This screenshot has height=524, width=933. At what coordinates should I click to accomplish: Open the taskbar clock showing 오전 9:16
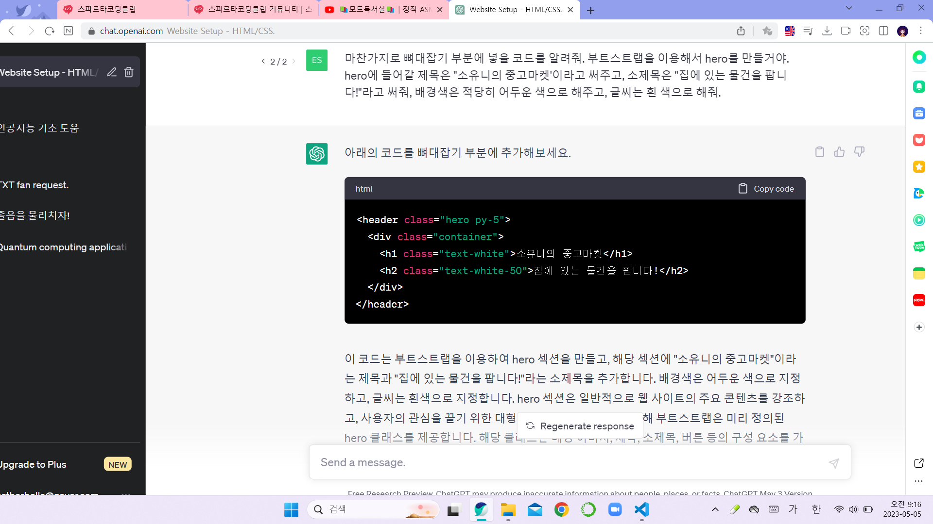pos(902,509)
